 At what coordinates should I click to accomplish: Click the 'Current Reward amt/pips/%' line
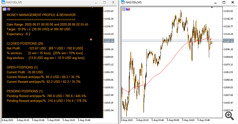point(43,82)
